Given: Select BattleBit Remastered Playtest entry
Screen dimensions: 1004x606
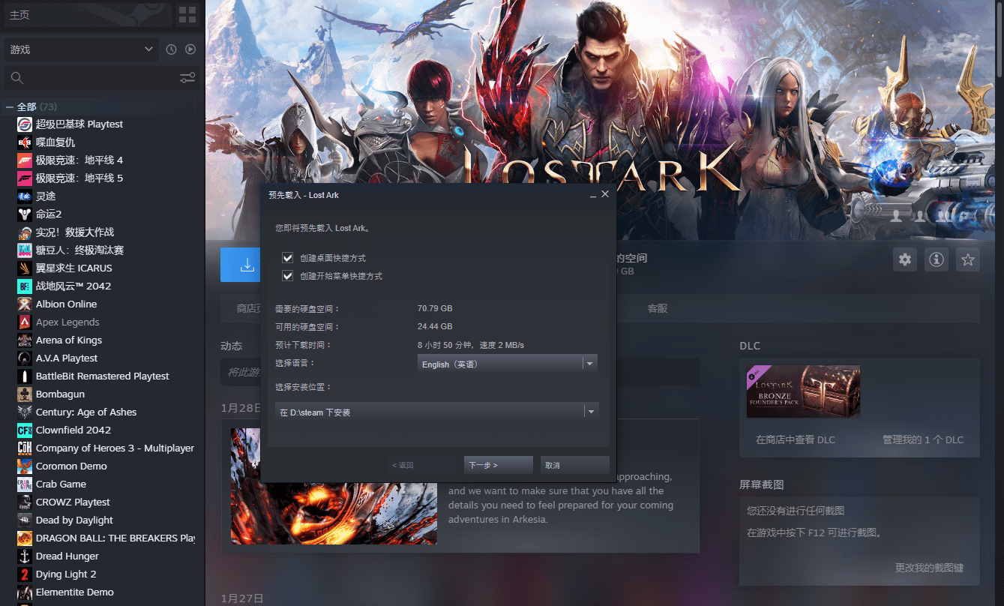Looking at the screenshot, I should pyautogui.click(x=103, y=376).
